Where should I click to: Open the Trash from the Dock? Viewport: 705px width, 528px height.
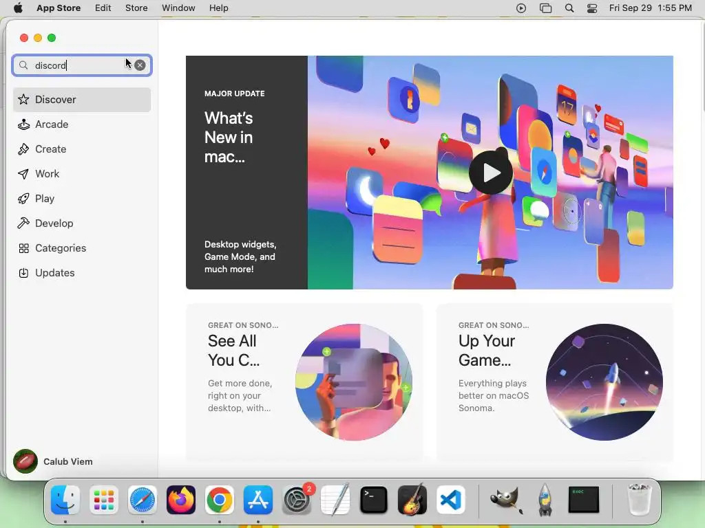pos(639,500)
